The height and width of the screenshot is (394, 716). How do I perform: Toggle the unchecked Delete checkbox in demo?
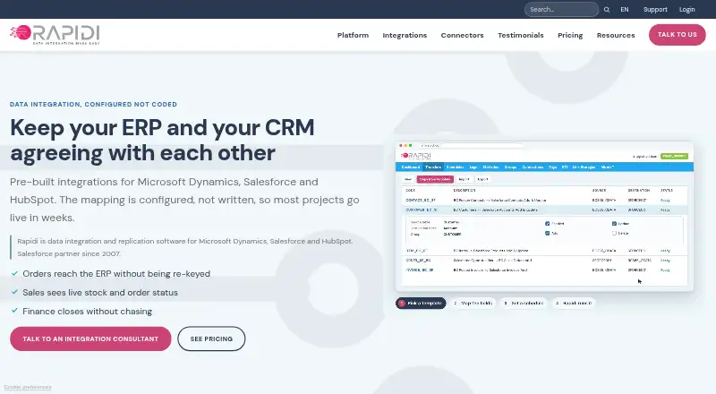point(614,233)
